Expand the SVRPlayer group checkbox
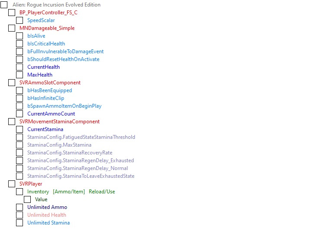 [12, 184]
